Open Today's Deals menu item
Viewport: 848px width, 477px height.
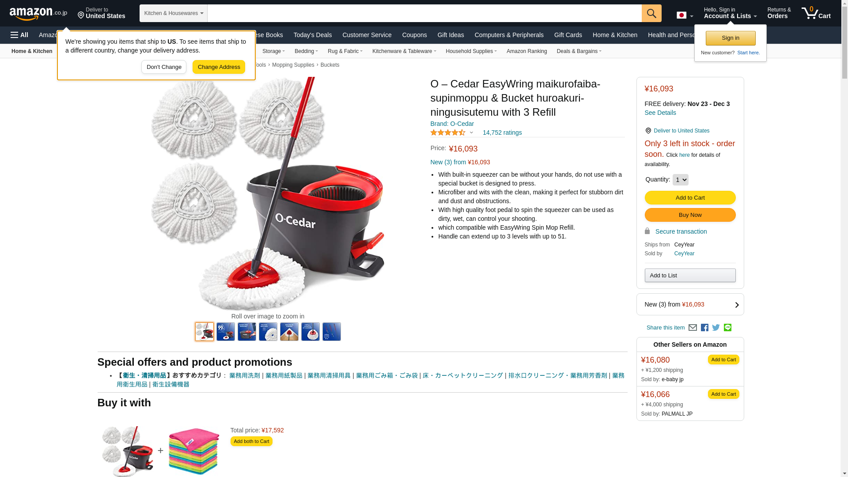tap(313, 35)
